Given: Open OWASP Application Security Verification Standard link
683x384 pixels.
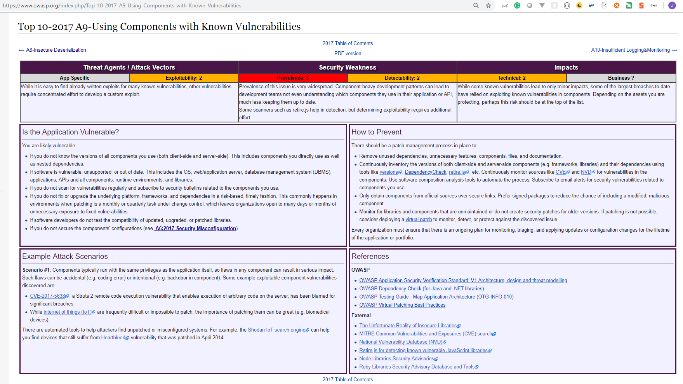Looking at the screenshot, I should click(463, 280).
